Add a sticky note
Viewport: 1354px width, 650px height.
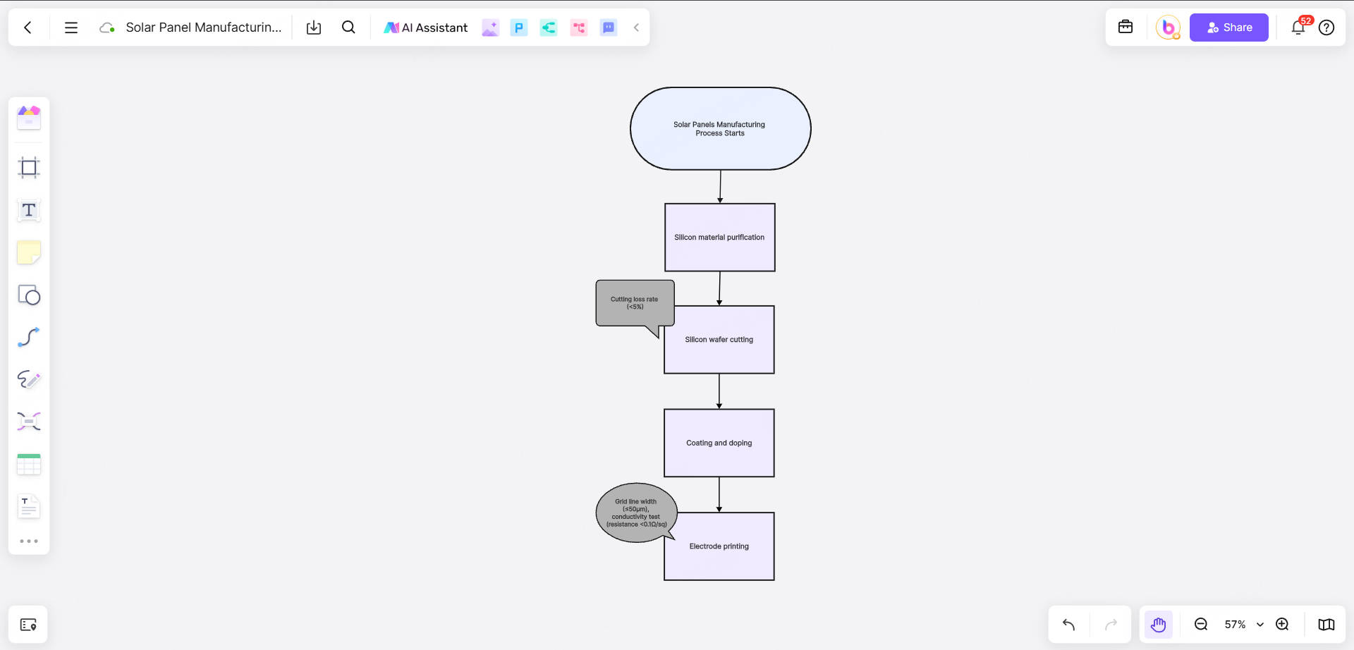pyautogui.click(x=29, y=252)
